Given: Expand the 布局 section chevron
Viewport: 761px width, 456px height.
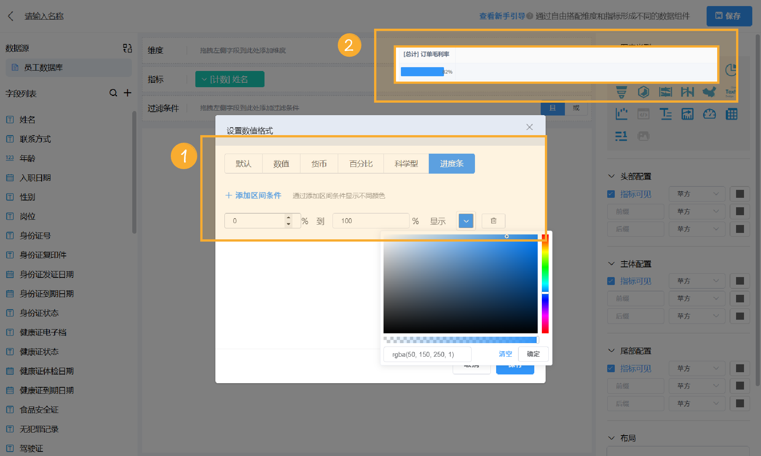Looking at the screenshot, I should (x=611, y=438).
